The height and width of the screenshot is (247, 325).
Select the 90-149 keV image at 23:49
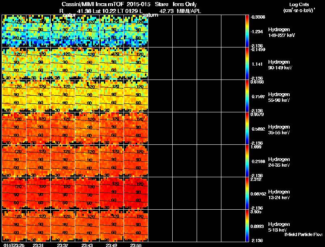pos(112,64)
